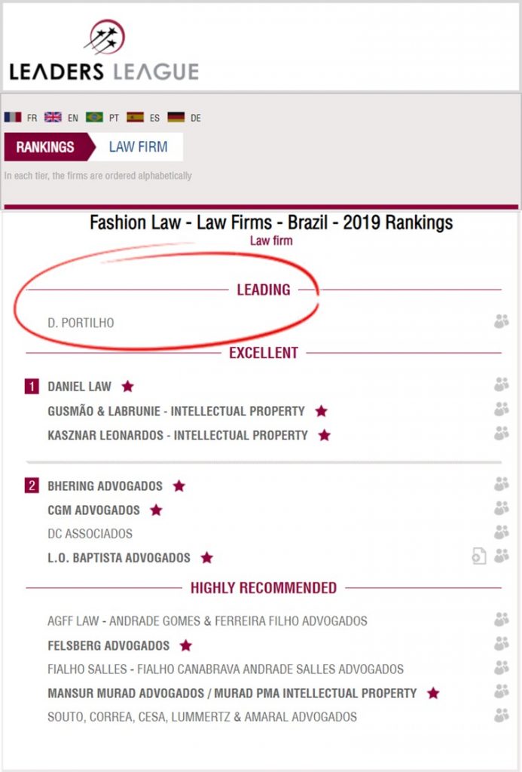Open BHERING ADVOGADOS firm page
The width and height of the screenshot is (522, 772).
[105, 486]
